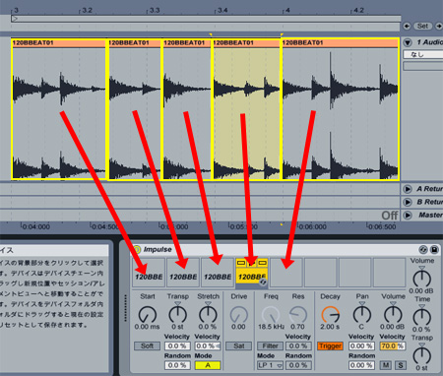The image size is (443, 376).
Task: Click the M mute button in Impulse
Action: [386, 365]
